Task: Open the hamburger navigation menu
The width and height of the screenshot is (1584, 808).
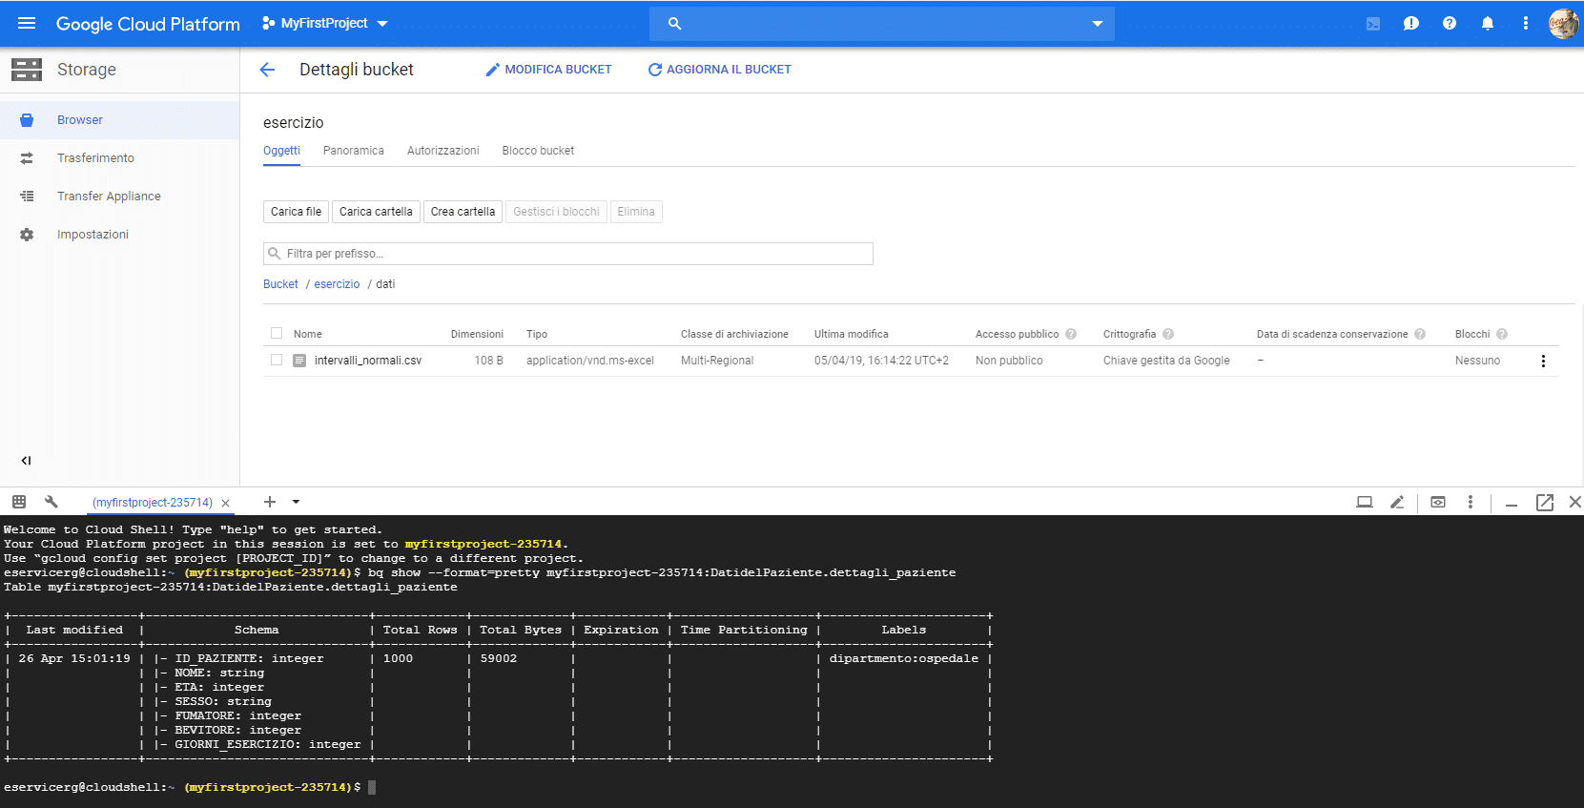Action: (x=27, y=23)
